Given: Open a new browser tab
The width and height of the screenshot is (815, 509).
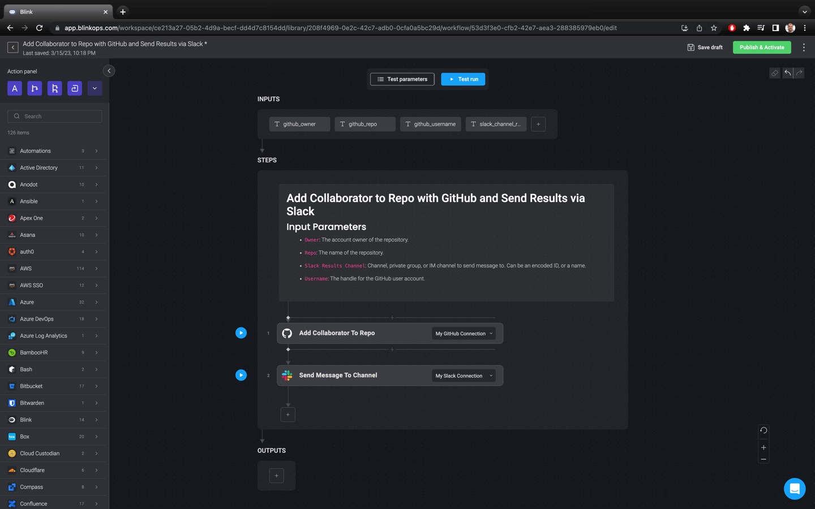Looking at the screenshot, I should (x=123, y=11).
